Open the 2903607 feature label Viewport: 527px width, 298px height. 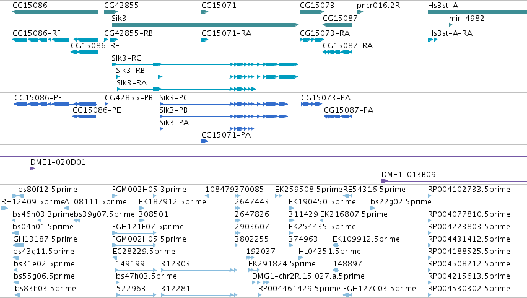pos(252,227)
